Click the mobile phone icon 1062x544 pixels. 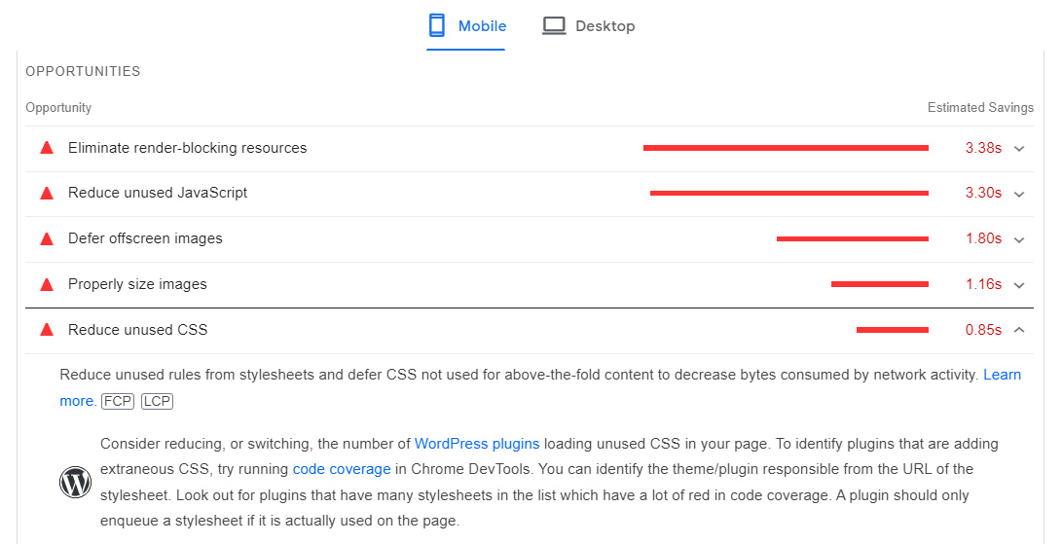coord(437,25)
